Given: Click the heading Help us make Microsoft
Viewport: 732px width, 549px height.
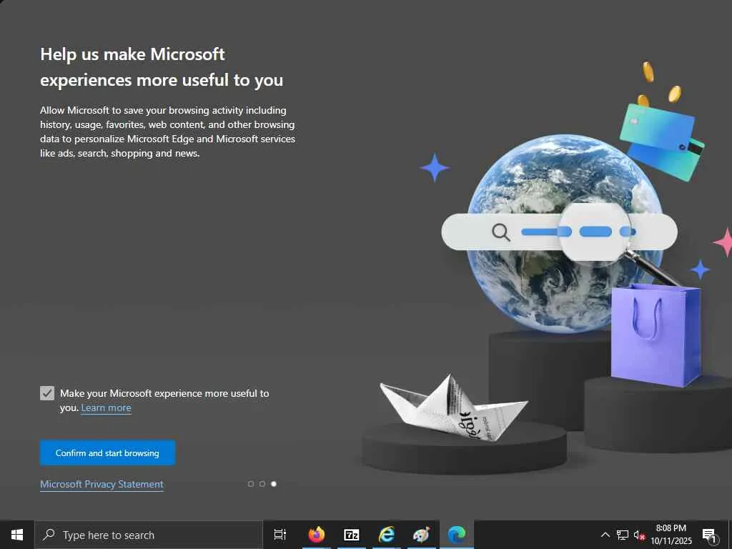Looking at the screenshot, I should pyautogui.click(x=162, y=67).
